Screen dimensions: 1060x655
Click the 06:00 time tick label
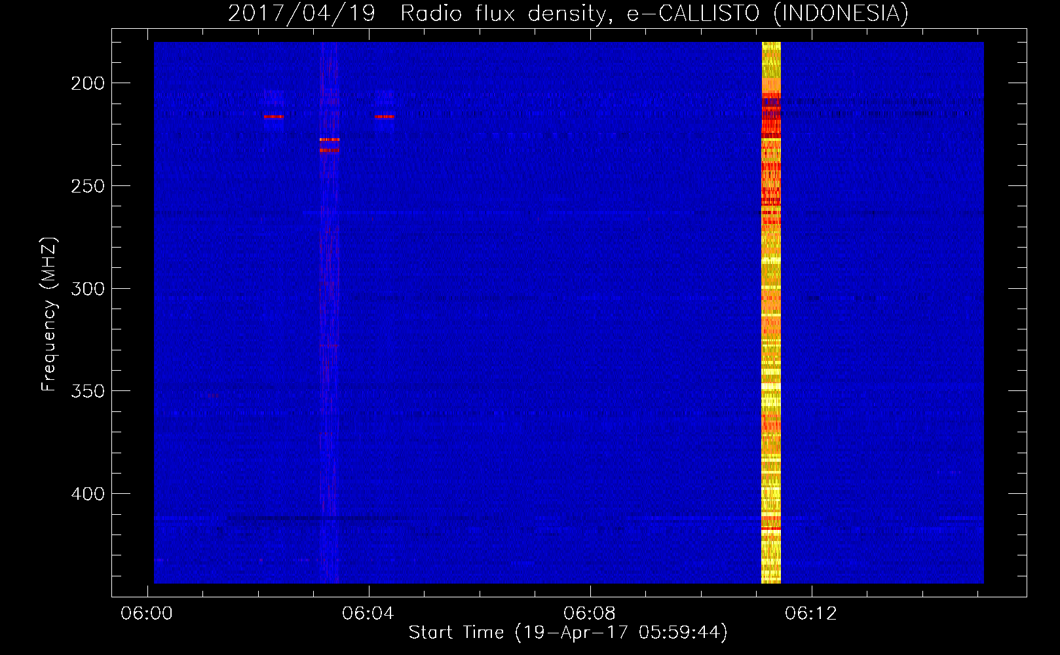[x=147, y=613]
